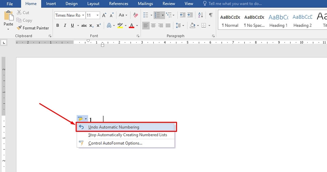Decrease font size with Shrink Font
The image size is (327, 172).
coord(112,15)
